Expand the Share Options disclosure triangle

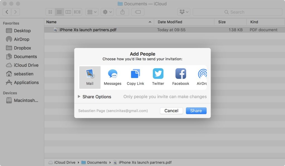(x=79, y=97)
